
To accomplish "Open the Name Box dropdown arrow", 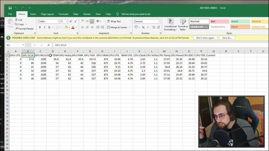I will tap(23, 45).
